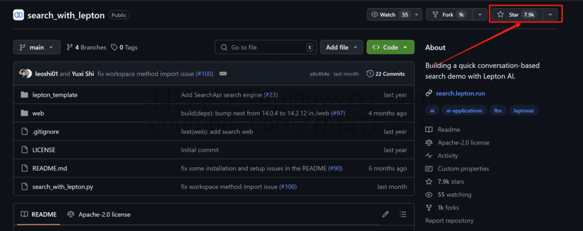The image size is (583, 231).
Task: Open the main branch selector
Action: [37, 47]
